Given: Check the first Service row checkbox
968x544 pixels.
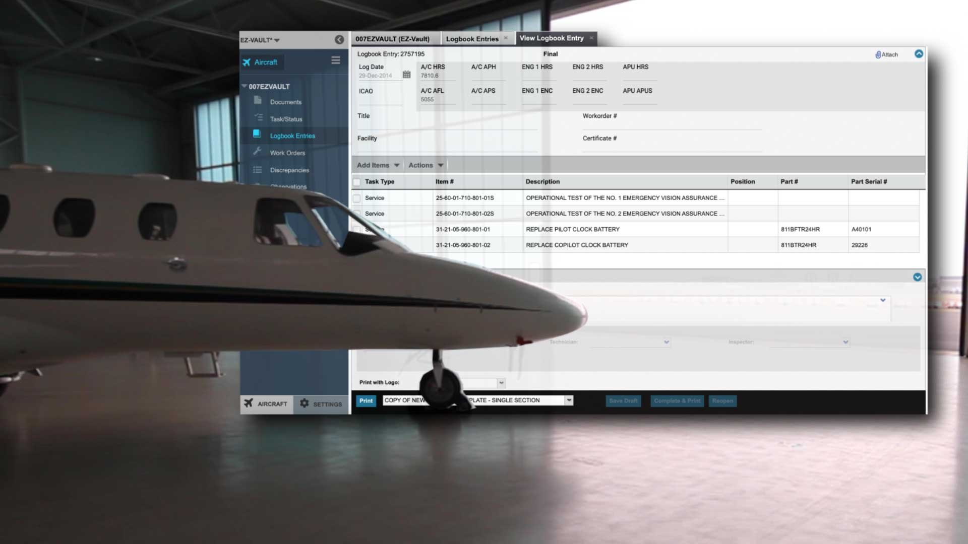Looking at the screenshot, I should coord(357,198).
